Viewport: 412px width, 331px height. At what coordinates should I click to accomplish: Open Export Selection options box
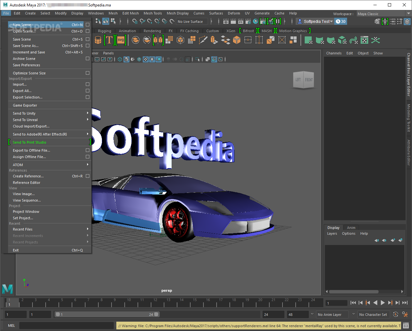(x=87, y=97)
